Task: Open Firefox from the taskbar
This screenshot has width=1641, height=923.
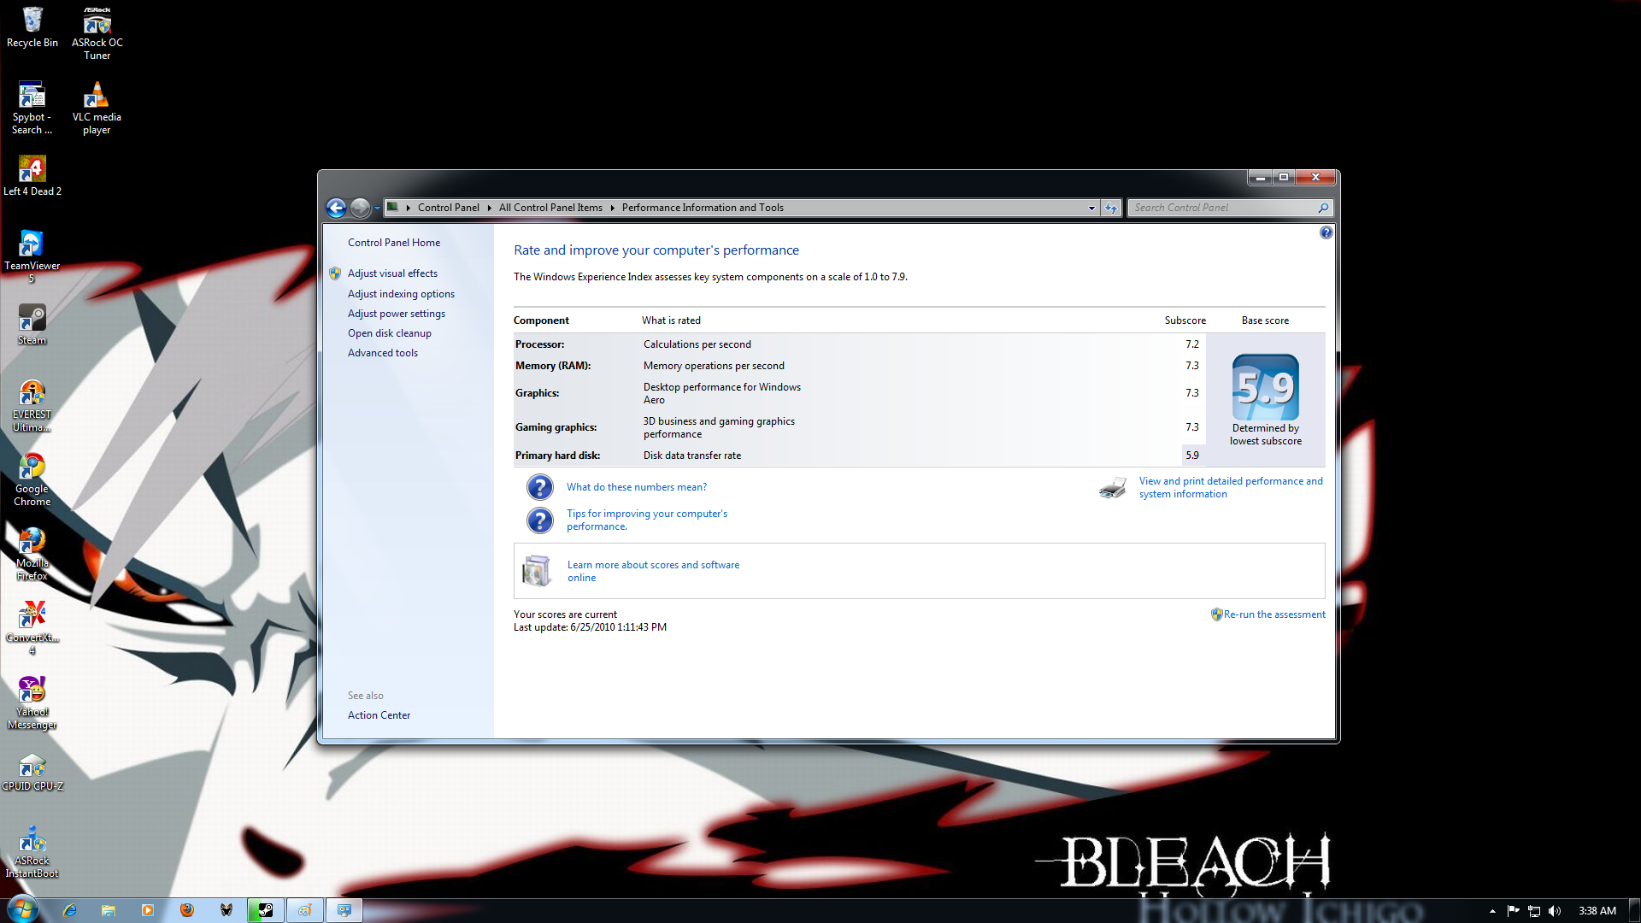Action: click(187, 910)
